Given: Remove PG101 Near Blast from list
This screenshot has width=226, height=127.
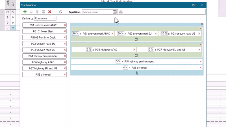Looking at the screenshot, I should point(65,31).
